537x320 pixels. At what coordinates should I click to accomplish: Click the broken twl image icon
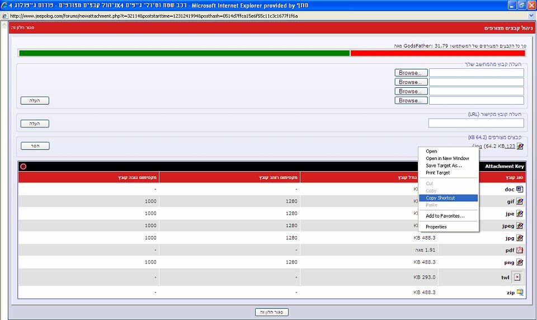pyautogui.click(x=517, y=276)
